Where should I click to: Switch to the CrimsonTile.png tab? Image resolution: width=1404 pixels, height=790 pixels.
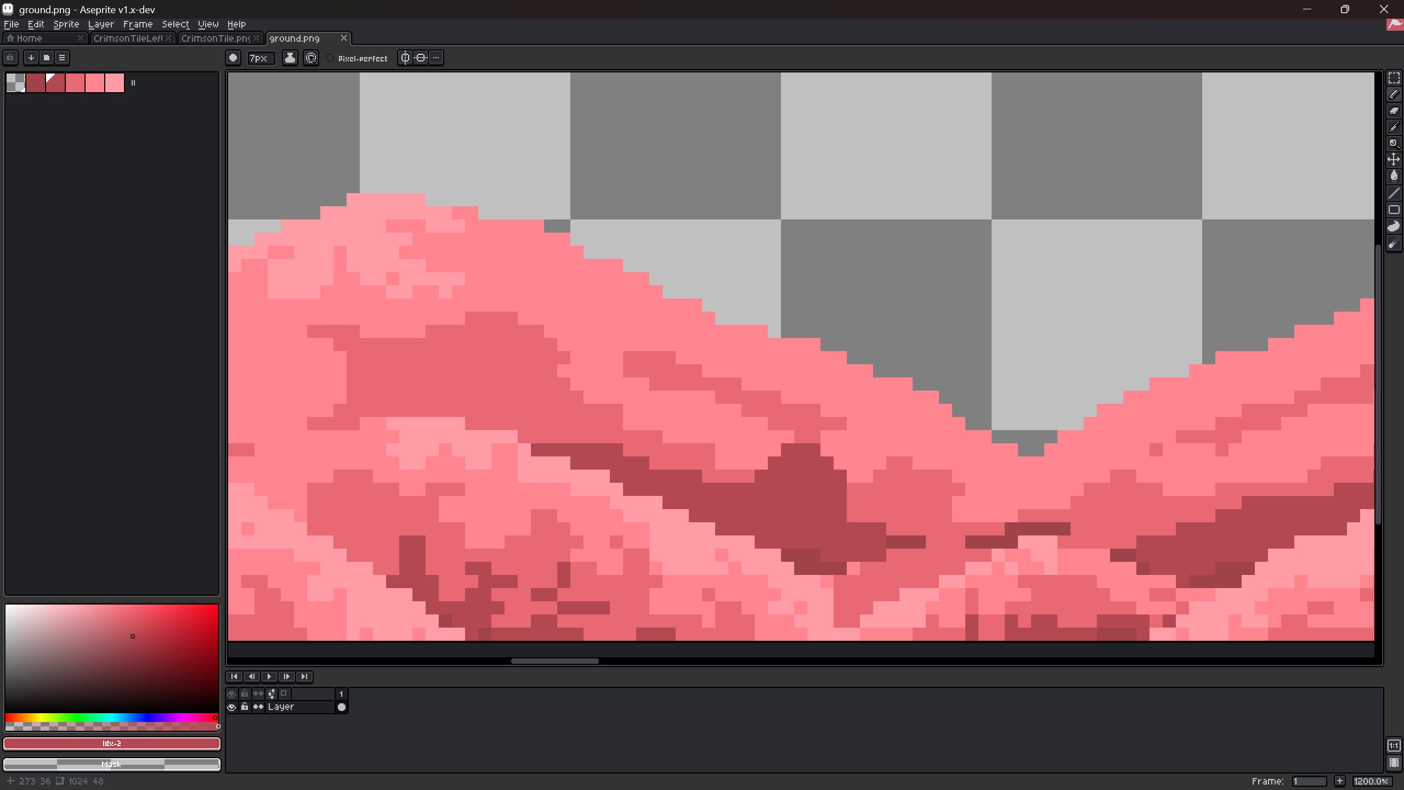(x=215, y=38)
